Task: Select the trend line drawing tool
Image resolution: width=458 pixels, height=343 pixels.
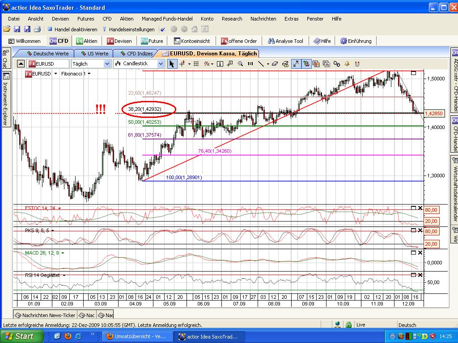Action: (261, 63)
